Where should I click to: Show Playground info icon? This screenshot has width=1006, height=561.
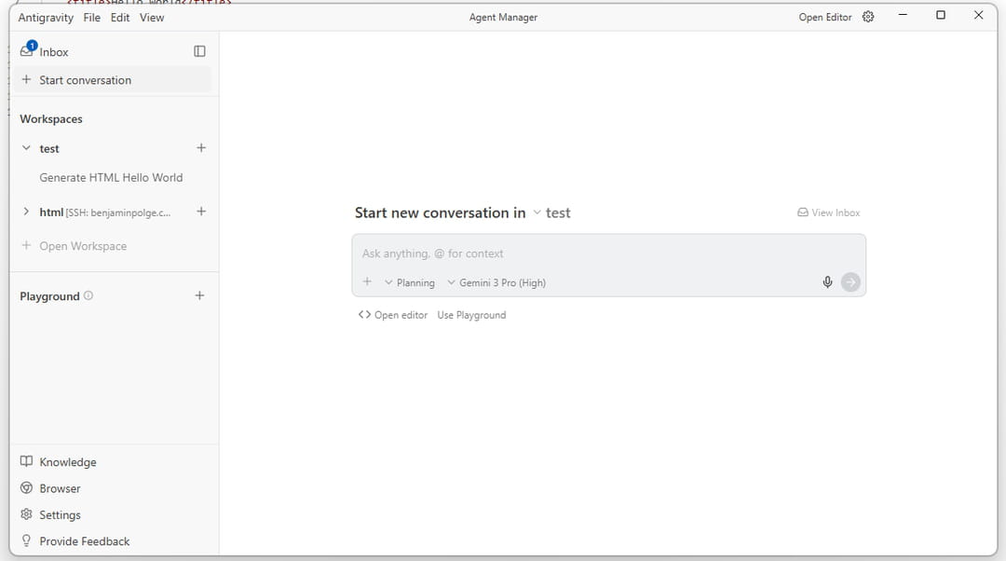88,295
